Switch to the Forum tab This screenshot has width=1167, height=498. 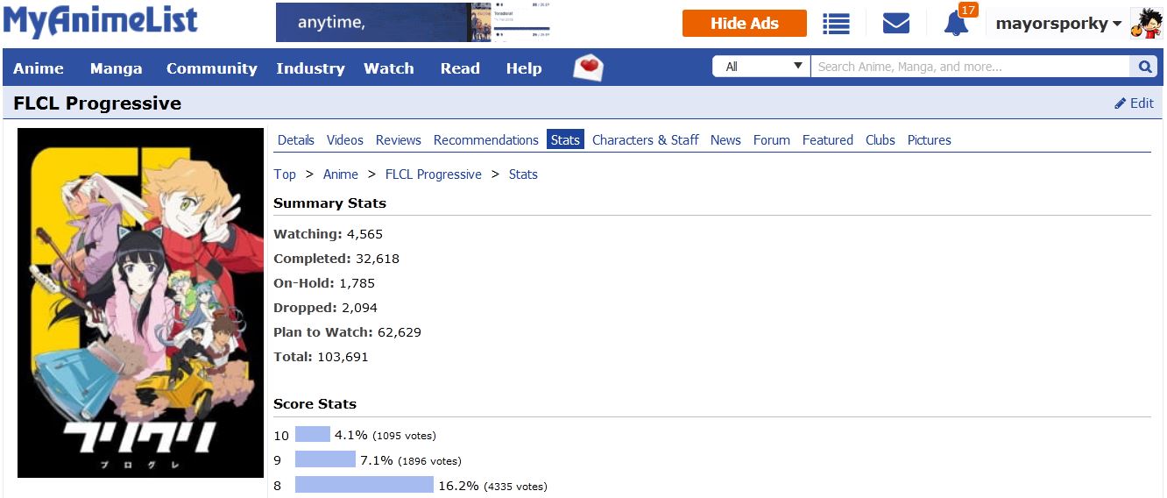point(772,140)
